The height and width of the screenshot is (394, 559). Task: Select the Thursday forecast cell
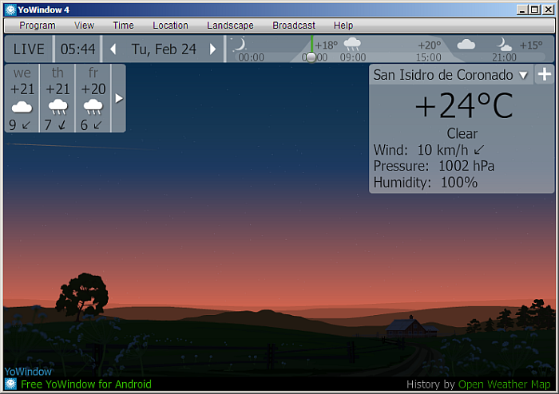pos(57,98)
